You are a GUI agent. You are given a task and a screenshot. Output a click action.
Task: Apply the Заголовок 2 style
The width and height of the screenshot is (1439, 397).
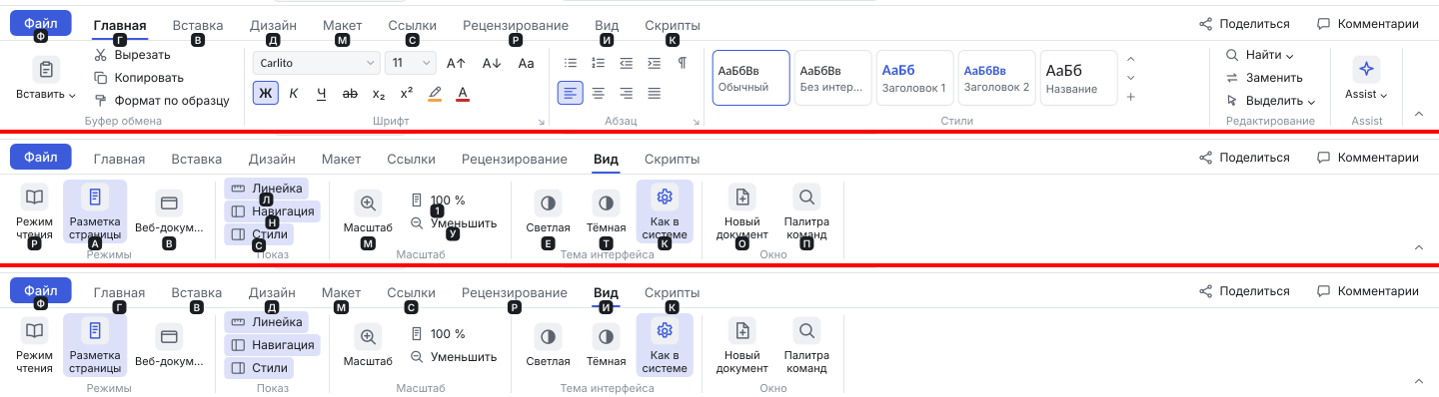pyautogui.click(x=997, y=78)
